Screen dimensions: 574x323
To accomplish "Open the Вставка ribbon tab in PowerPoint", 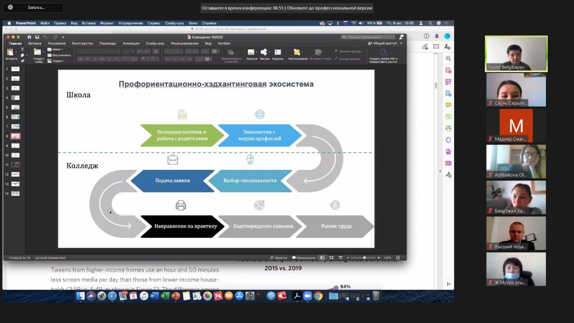I will 35,43.
